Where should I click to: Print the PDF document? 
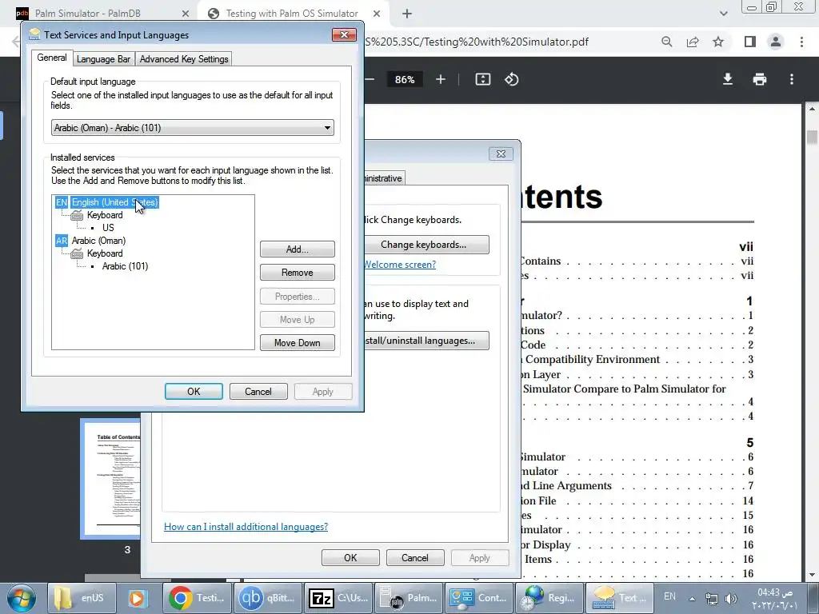pyautogui.click(x=760, y=79)
